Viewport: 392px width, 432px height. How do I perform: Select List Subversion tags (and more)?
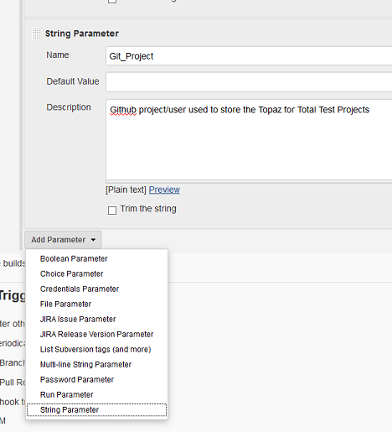95,349
